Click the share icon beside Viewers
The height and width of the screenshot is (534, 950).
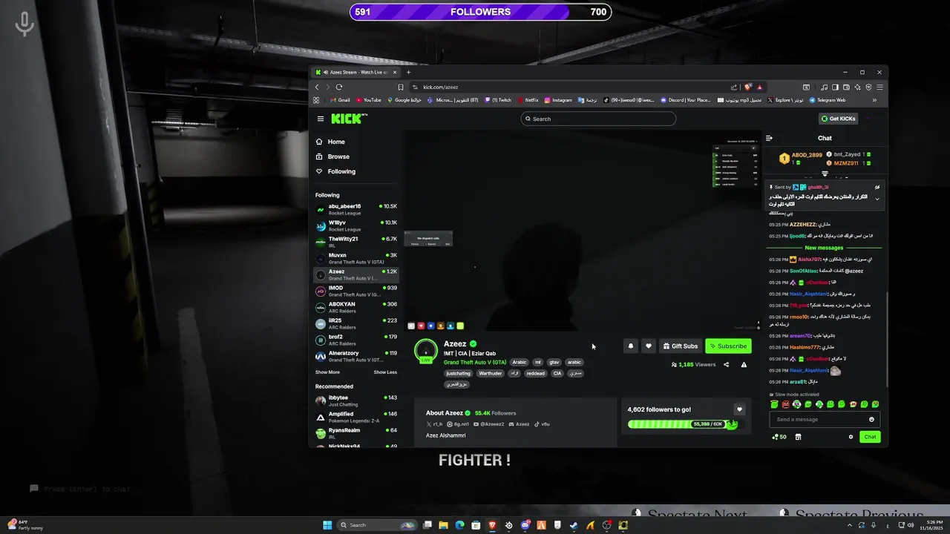coord(726,364)
